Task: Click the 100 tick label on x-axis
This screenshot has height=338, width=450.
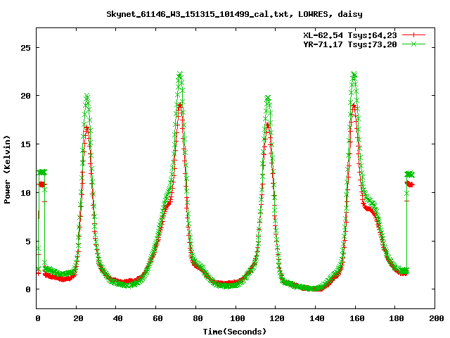Action: (x=236, y=318)
